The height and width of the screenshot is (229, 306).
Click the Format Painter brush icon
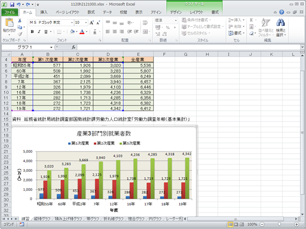(20, 34)
